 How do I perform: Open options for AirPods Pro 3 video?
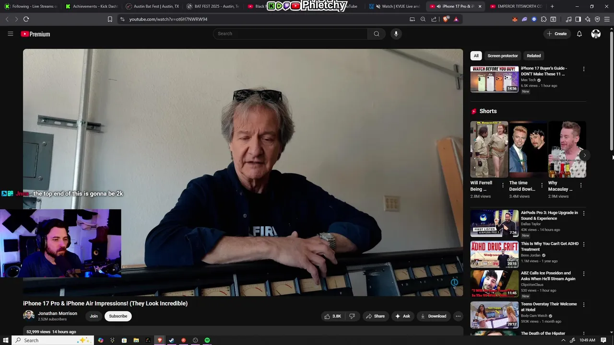(x=584, y=213)
